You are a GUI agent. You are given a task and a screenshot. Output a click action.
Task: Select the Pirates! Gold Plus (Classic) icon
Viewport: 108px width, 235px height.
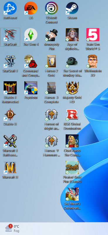click(x=72, y=167)
